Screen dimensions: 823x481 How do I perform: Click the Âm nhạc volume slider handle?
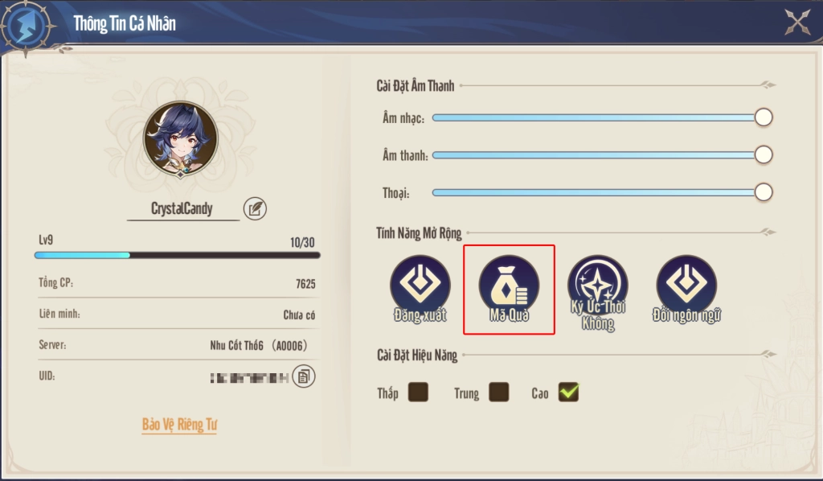click(x=764, y=117)
